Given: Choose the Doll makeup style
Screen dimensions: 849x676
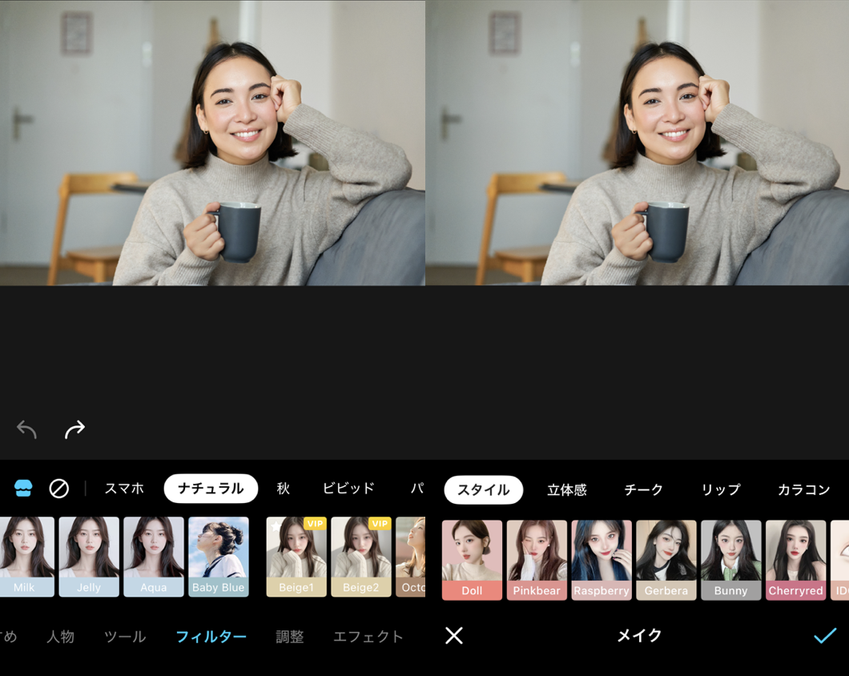Looking at the screenshot, I should tap(472, 559).
